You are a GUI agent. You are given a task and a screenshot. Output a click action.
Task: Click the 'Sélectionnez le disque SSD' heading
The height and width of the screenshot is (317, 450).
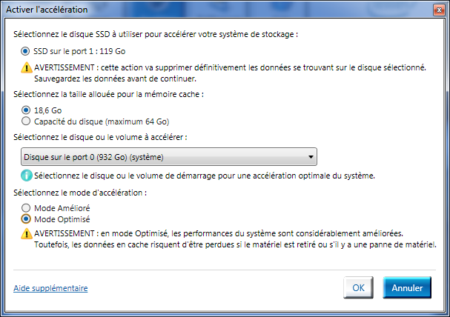click(160, 34)
